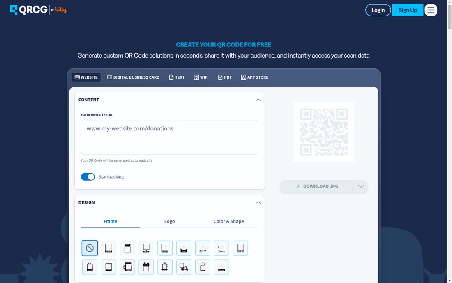Click the QR code preview image

click(x=324, y=132)
